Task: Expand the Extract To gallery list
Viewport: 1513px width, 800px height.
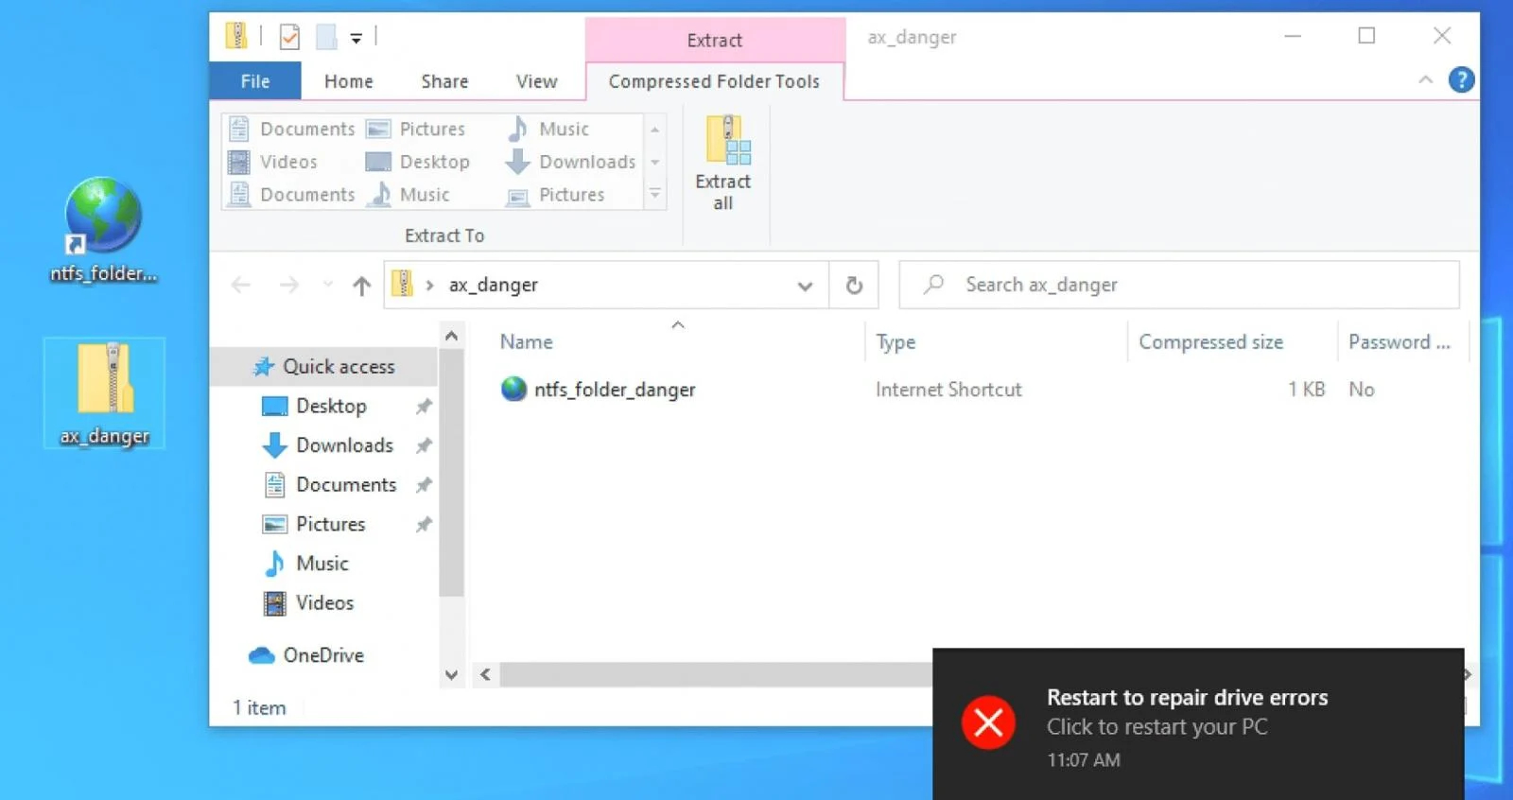Action: coord(654,194)
